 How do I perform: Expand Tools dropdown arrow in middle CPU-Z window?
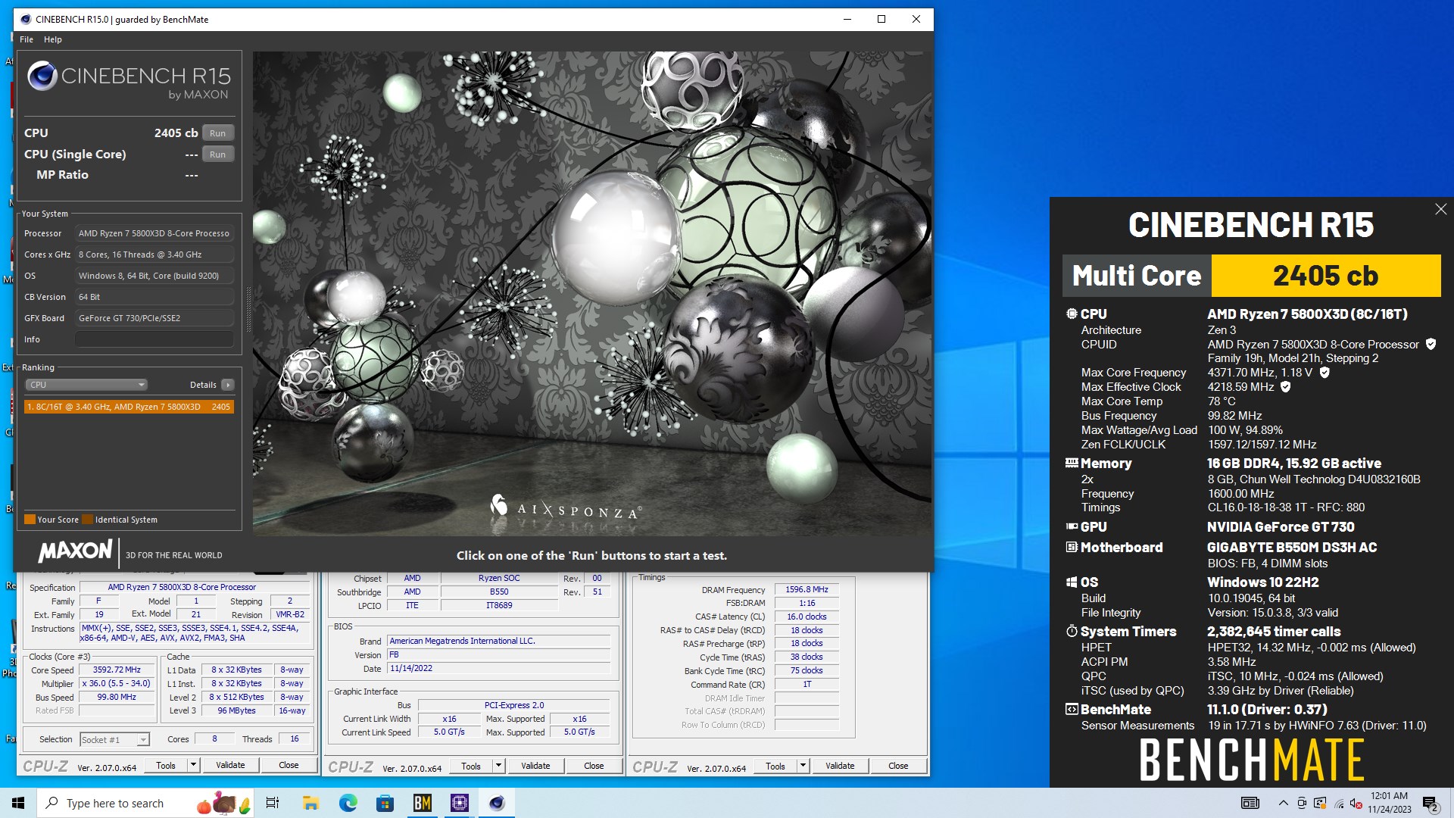pos(498,766)
